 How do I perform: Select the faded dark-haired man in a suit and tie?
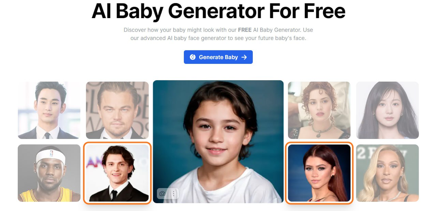49,110
